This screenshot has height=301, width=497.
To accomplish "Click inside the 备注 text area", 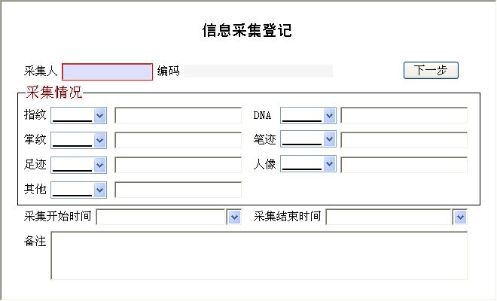I will pos(259,256).
